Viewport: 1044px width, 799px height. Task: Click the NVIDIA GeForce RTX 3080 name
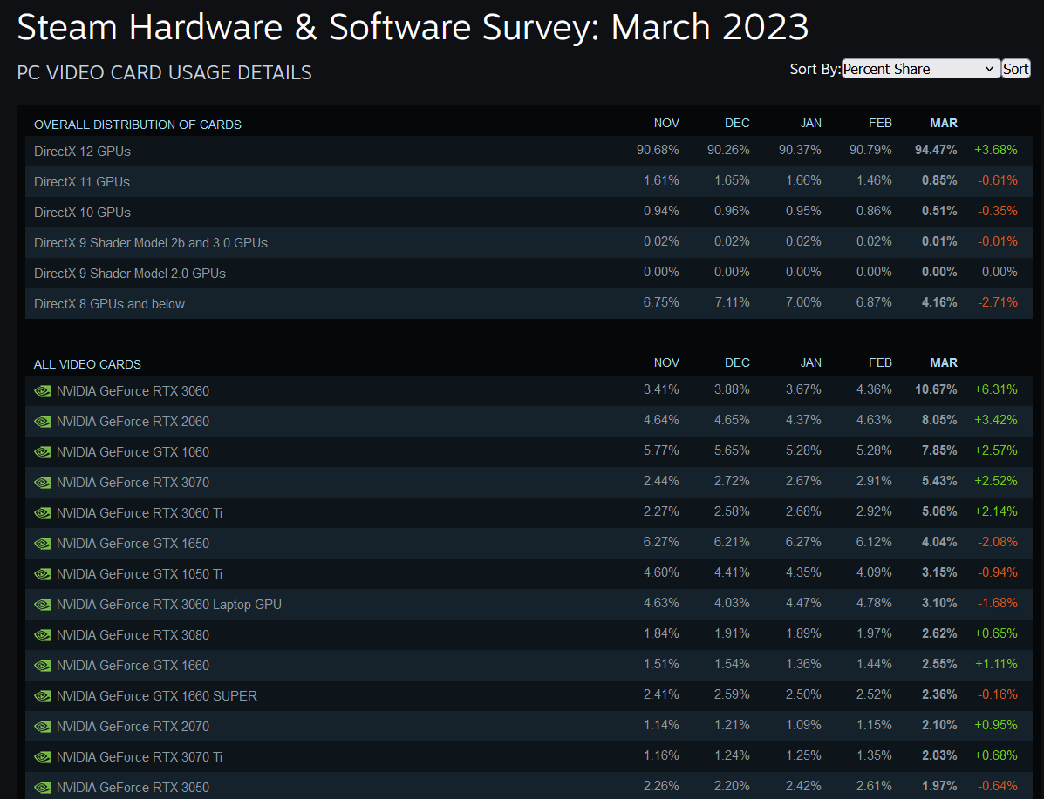point(133,635)
